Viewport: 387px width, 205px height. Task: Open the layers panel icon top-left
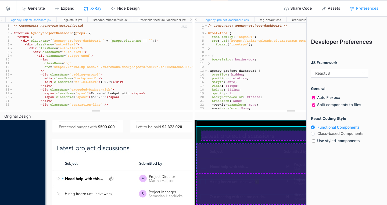pos(8,8)
